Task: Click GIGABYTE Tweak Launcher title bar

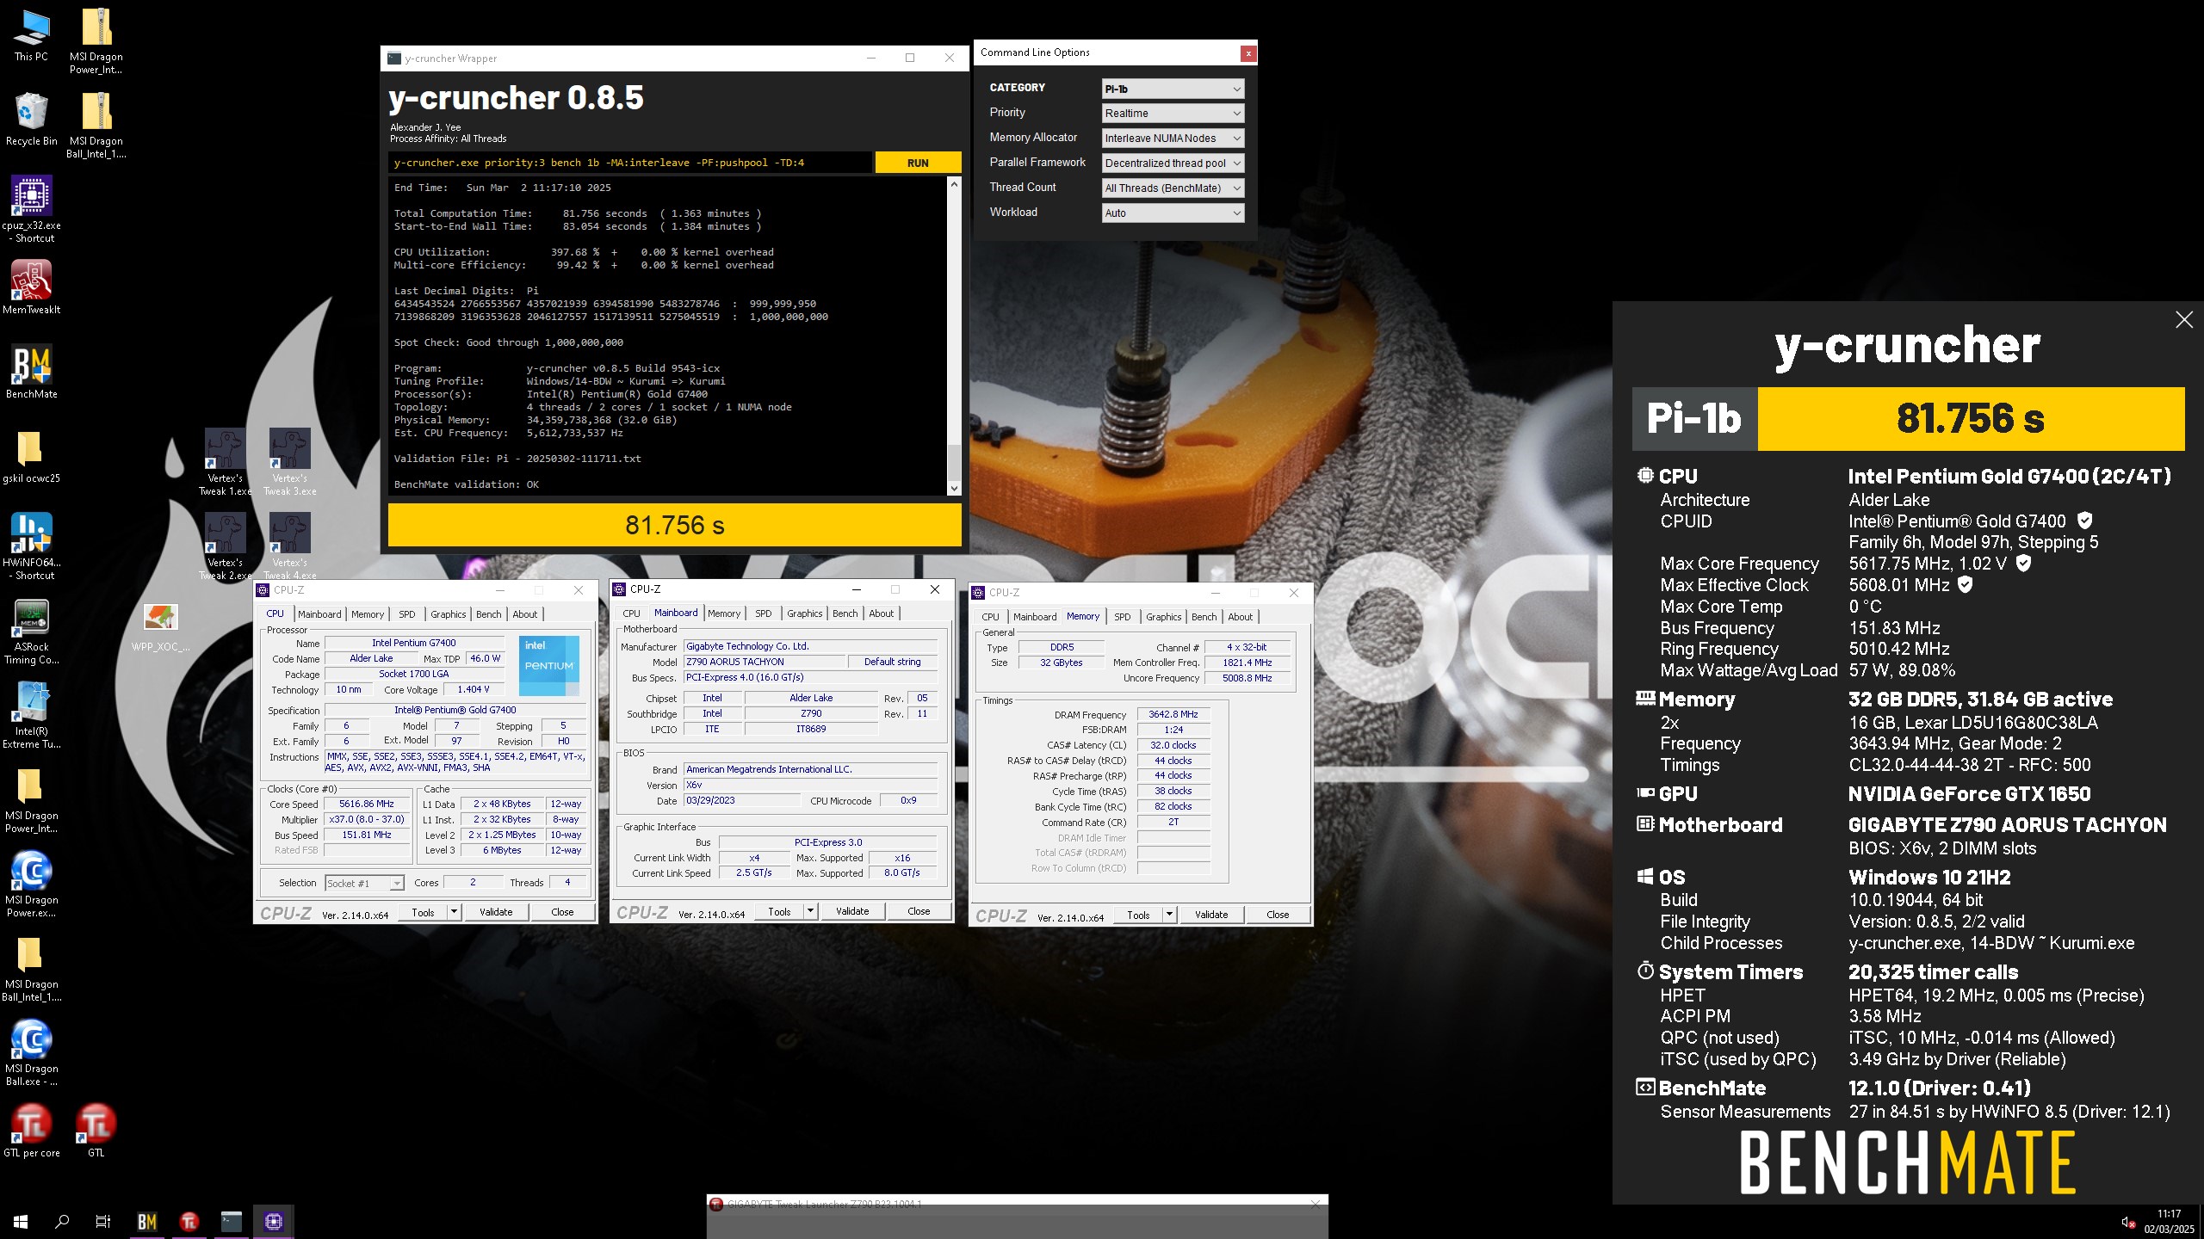Action: tap(1016, 1204)
